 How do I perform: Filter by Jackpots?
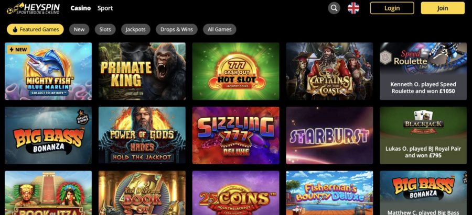(x=135, y=29)
